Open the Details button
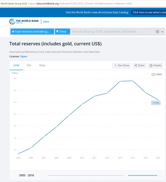Image resolution: width=166 pixels, height=182 pixels. 155,66
